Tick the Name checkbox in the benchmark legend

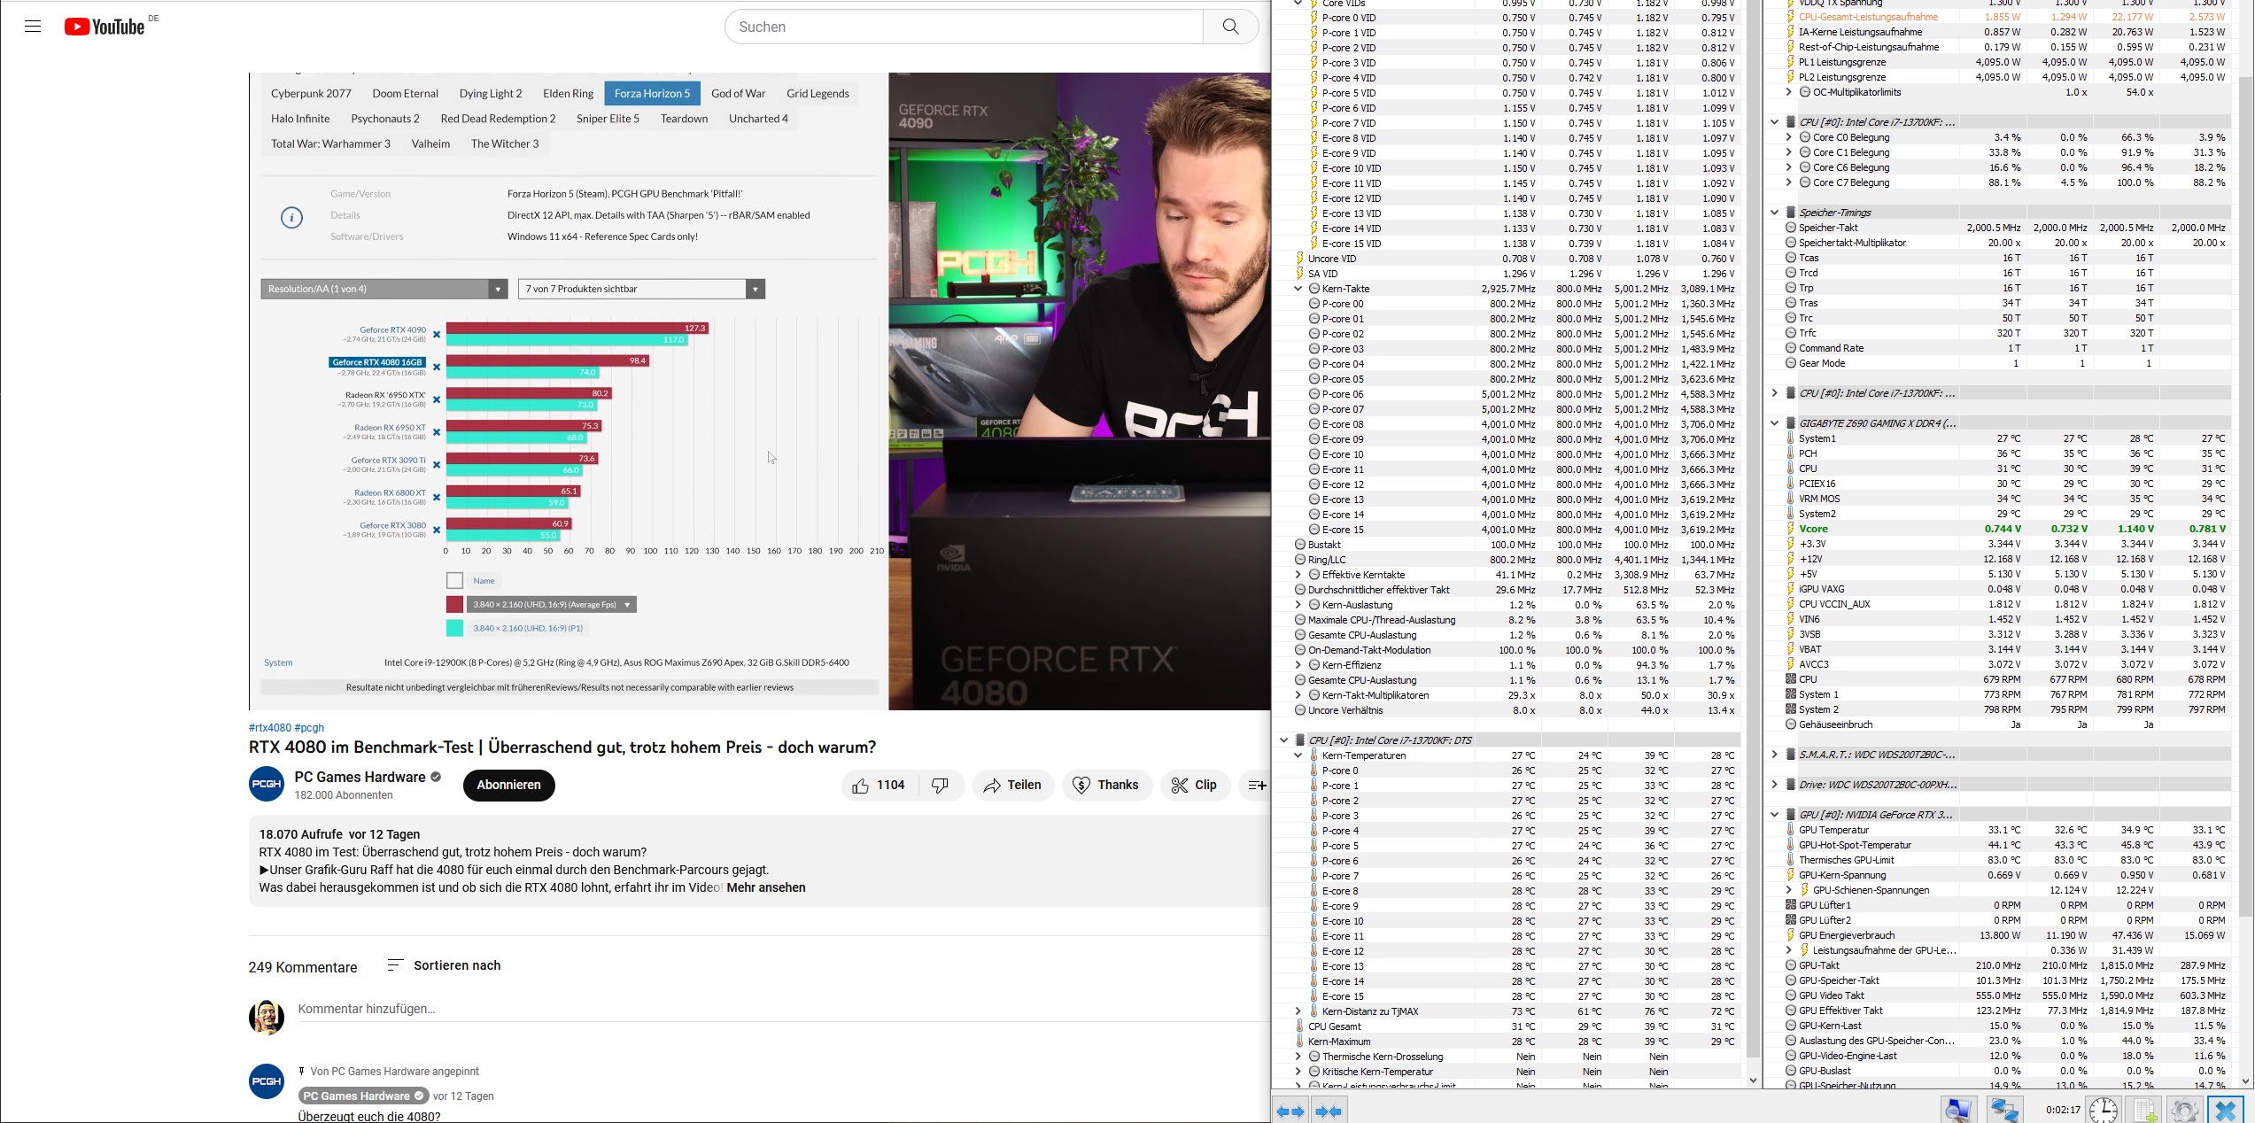pos(455,580)
